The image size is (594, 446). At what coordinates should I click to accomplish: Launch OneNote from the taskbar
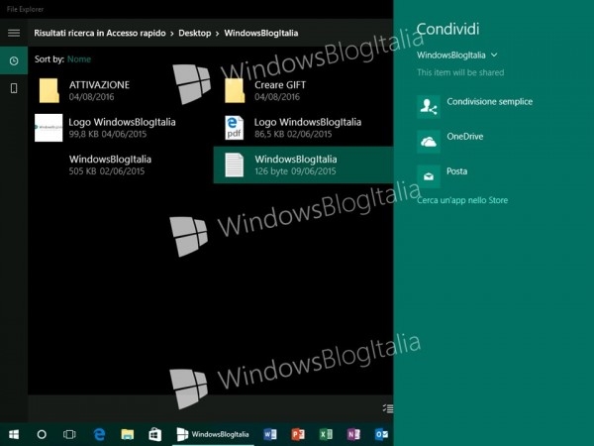click(x=353, y=434)
